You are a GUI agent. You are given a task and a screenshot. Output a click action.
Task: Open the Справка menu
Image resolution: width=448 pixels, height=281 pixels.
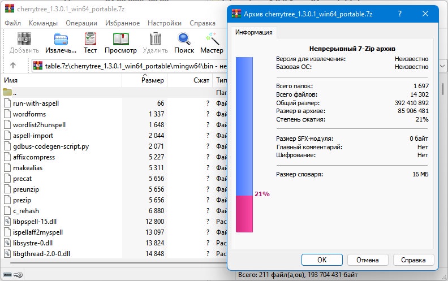coord(203,23)
